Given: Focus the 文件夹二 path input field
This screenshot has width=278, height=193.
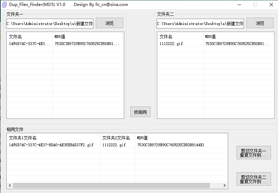Looking at the screenshot, I should coord(200,24).
